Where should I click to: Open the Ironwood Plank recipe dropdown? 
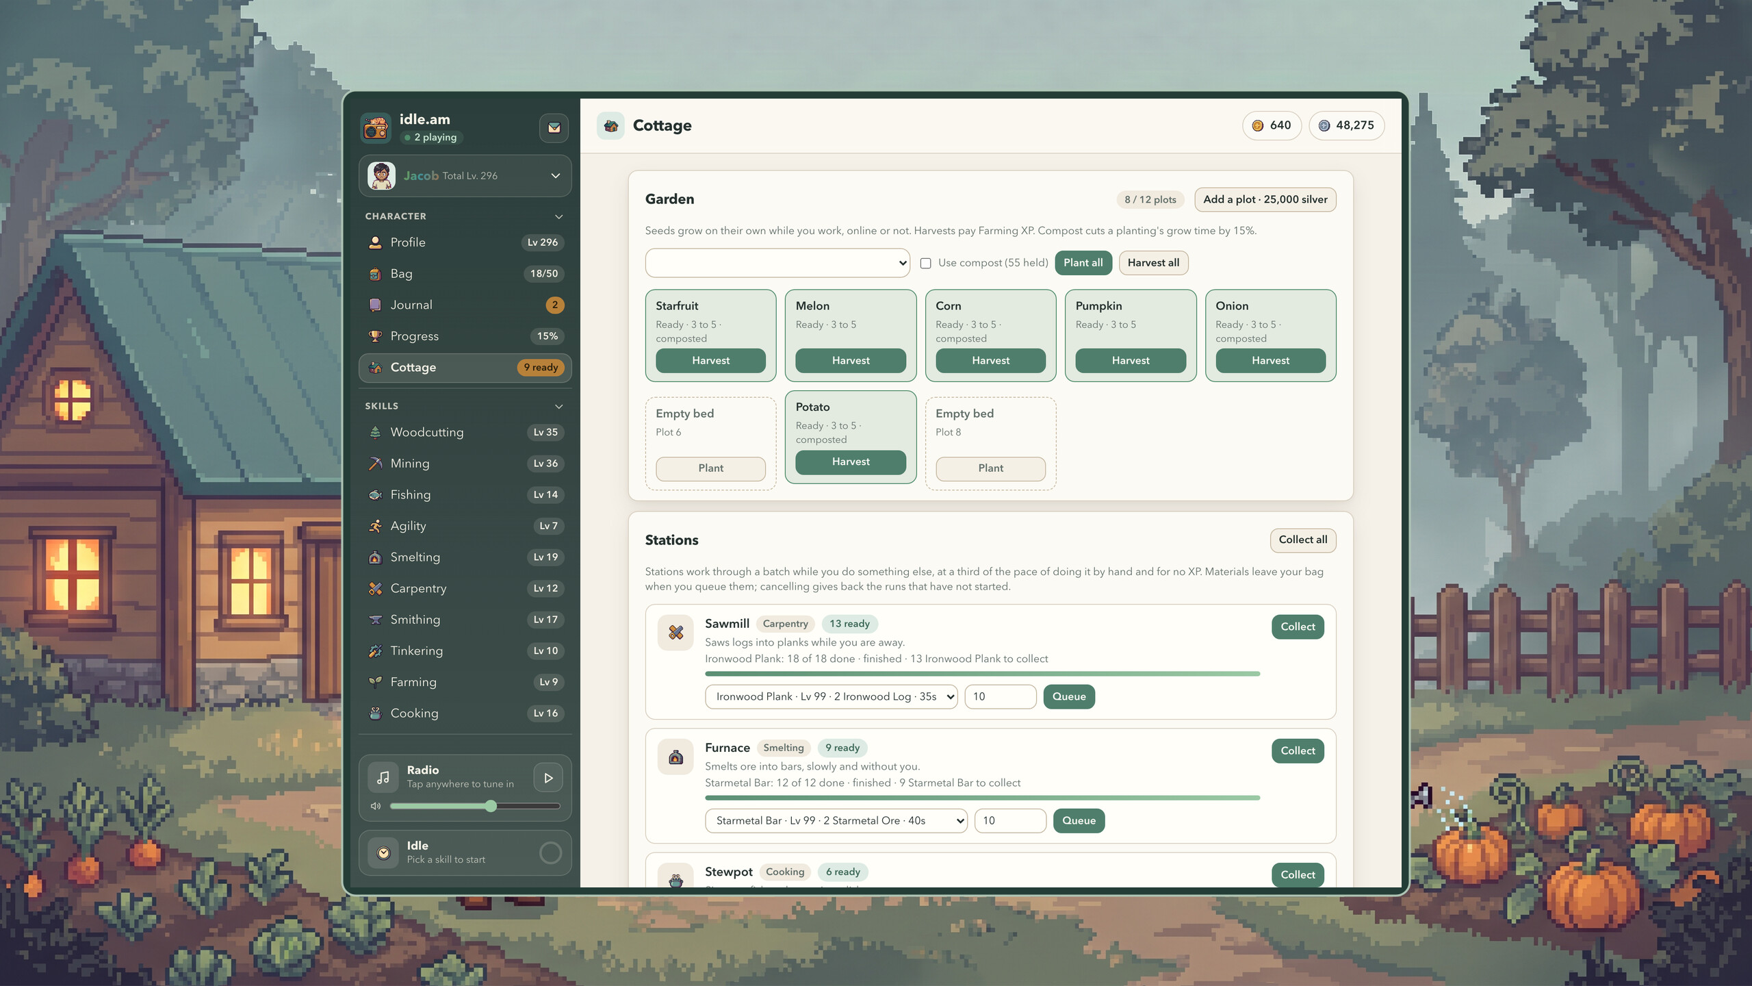pos(831,696)
